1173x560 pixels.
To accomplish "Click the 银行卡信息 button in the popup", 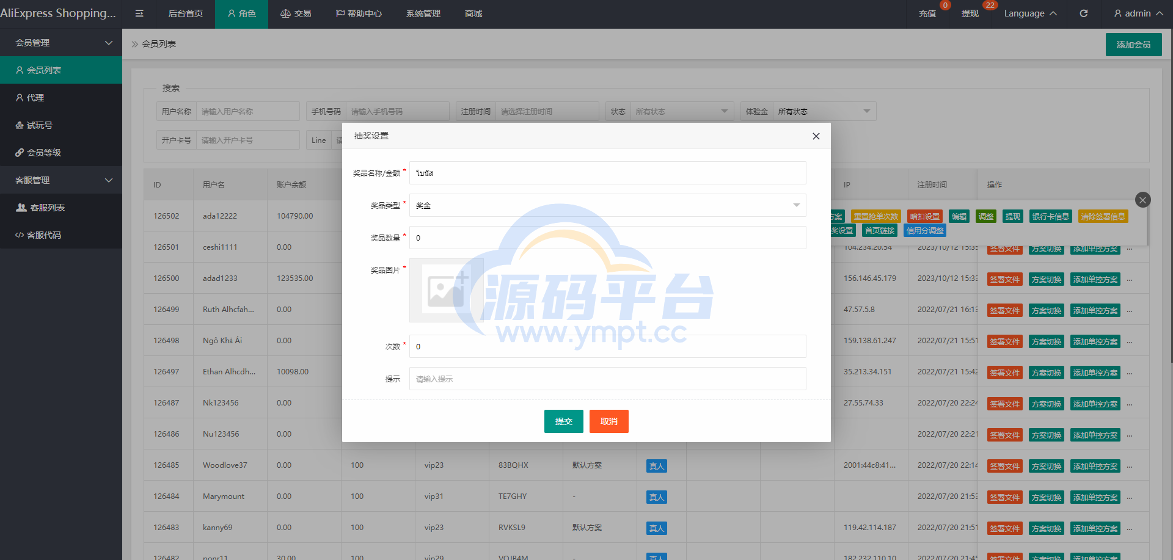I will [x=1051, y=217].
